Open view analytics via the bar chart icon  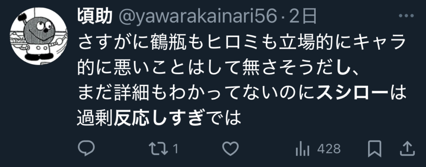(302, 149)
